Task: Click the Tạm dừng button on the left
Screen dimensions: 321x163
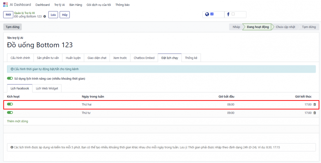Action: coord(12,27)
